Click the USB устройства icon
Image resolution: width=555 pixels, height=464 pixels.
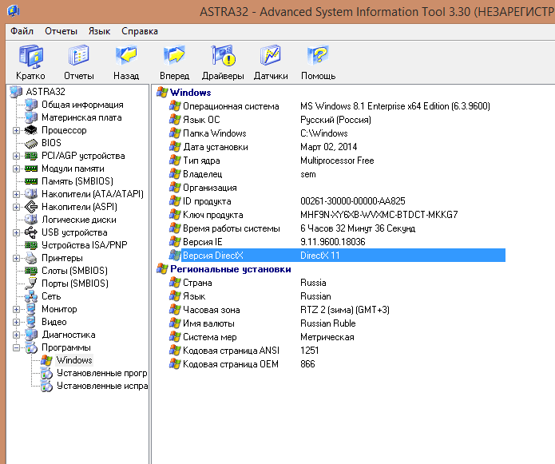point(31,232)
